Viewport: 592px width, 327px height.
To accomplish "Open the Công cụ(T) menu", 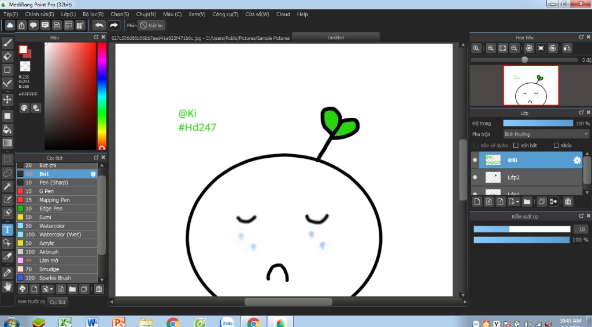I will (225, 14).
